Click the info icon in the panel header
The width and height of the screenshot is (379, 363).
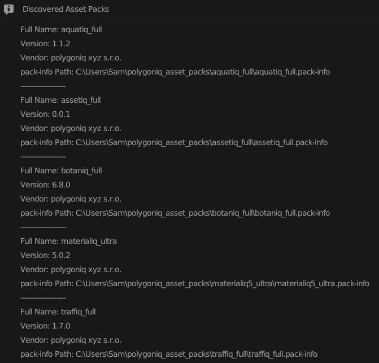tap(8, 9)
